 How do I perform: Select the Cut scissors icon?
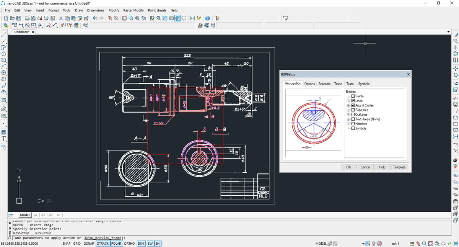point(60,18)
